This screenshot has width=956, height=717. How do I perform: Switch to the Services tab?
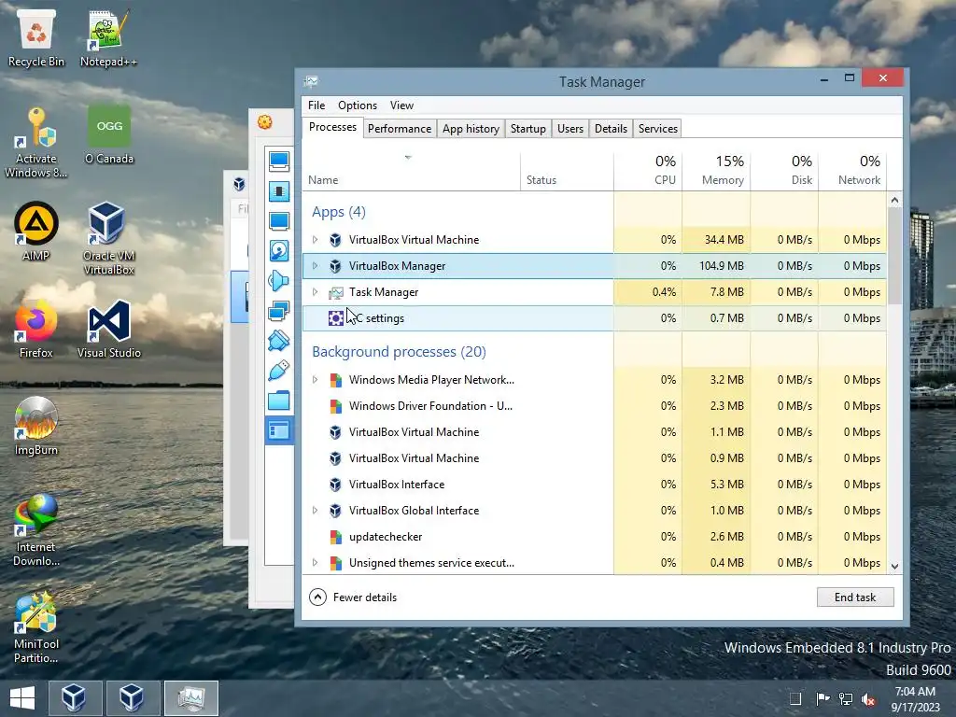658,129
